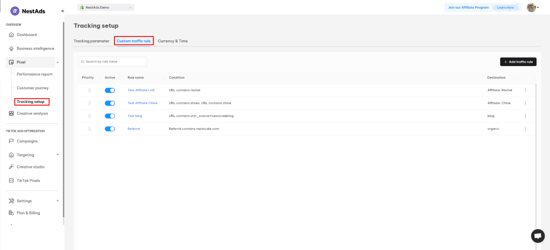Image resolution: width=550 pixels, height=250 pixels.
Task: Open the Referral rule link
Action: [134, 129]
